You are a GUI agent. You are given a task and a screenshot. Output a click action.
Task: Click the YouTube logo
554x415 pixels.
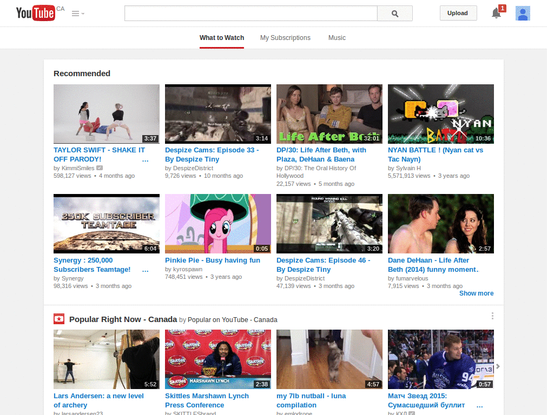pyautogui.click(x=35, y=13)
